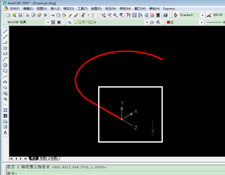The height and width of the screenshot is (175, 225).
Task: Expand the layer list dropdown
Action: pos(147,22)
